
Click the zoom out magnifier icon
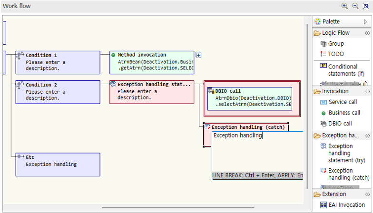(x=355, y=6)
